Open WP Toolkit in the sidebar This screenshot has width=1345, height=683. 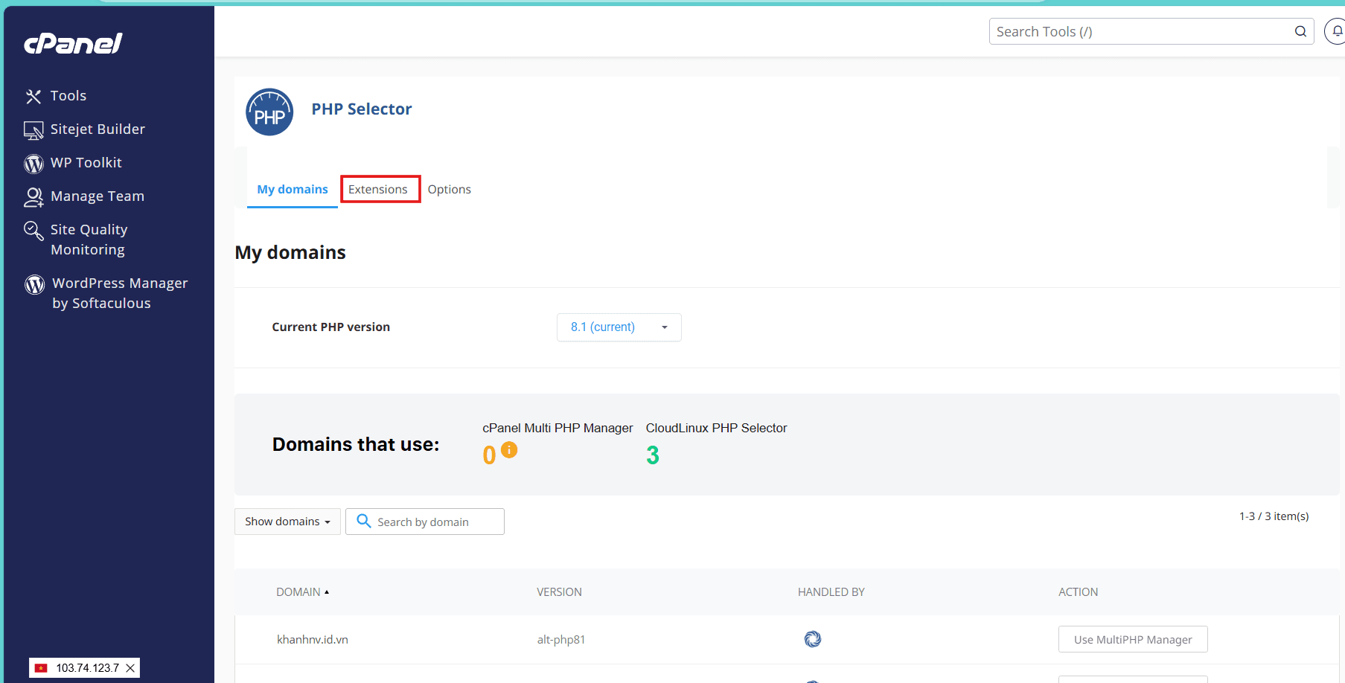coord(86,163)
